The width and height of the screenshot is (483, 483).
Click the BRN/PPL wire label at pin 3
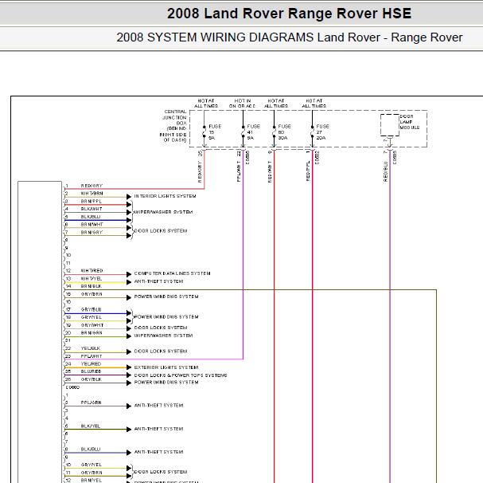pyautogui.click(x=92, y=201)
